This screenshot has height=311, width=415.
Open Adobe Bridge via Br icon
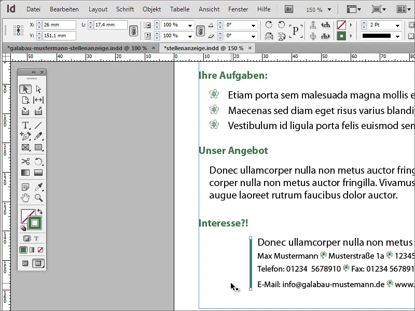point(288,9)
